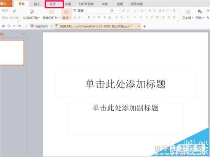
Task: Expand the 文本框 dropdown arrow
Action: (x=192, y=18)
